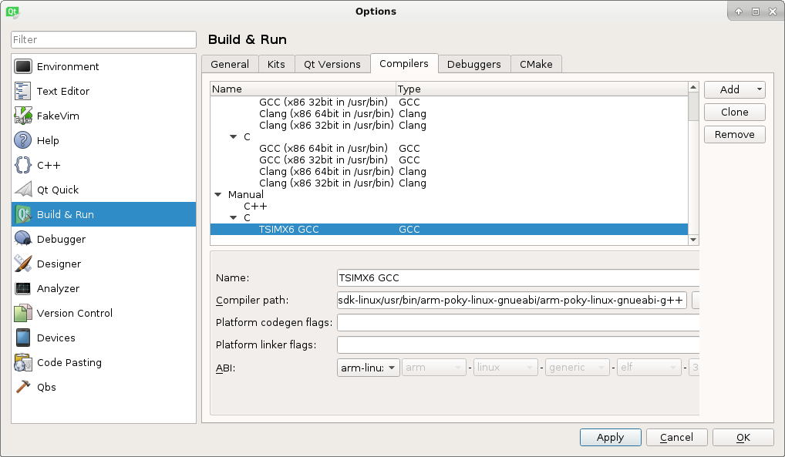Image resolution: width=785 pixels, height=457 pixels.
Task: Open FakeVim settings icon
Action: click(23, 116)
